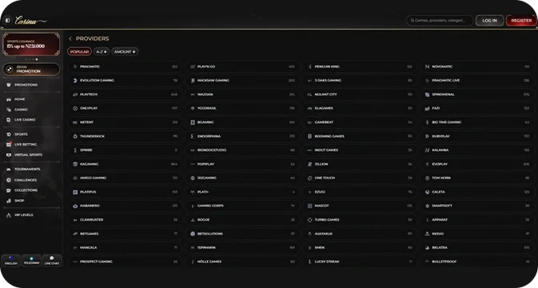Click the Kalamba provider icon
This screenshot has width=538, height=288.
point(427,150)
